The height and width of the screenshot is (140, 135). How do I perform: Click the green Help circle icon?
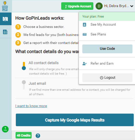[x=5, y=129]
